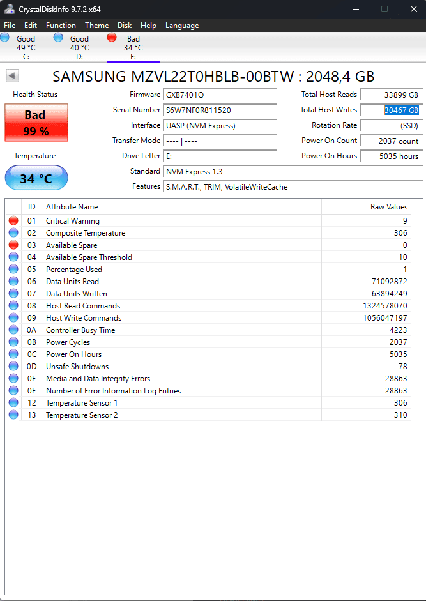Screen dimensions: 426x601
Task: Select the Available Spare attribute name
Action: 72,245
